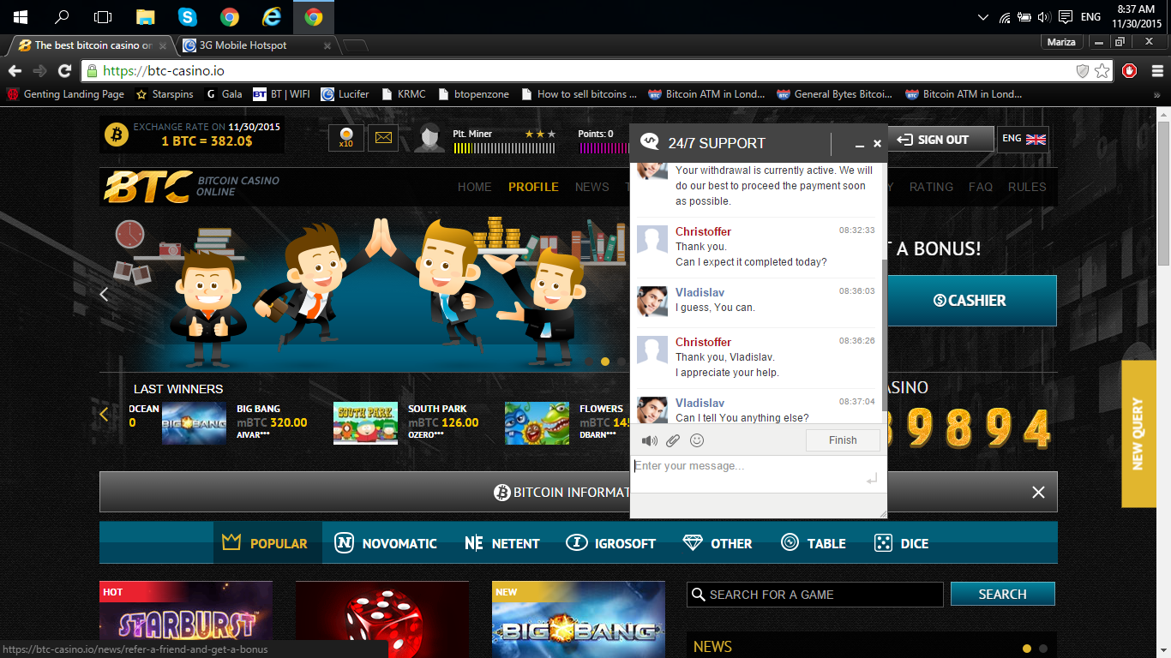Click the SIGN OUT button
The width and height of the screenshot is (1171, 658).
[x=940, y=139]
